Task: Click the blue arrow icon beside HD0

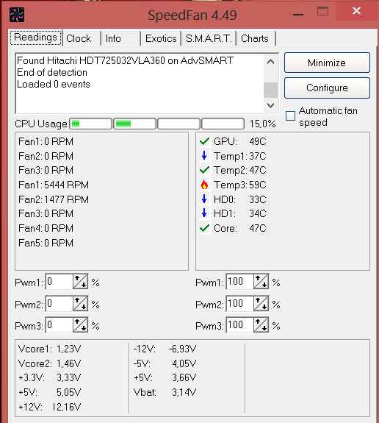Action: coord(204,199)
